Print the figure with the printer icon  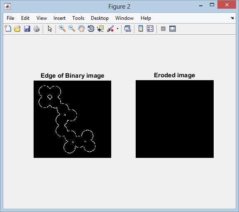[x=37, y=29]
